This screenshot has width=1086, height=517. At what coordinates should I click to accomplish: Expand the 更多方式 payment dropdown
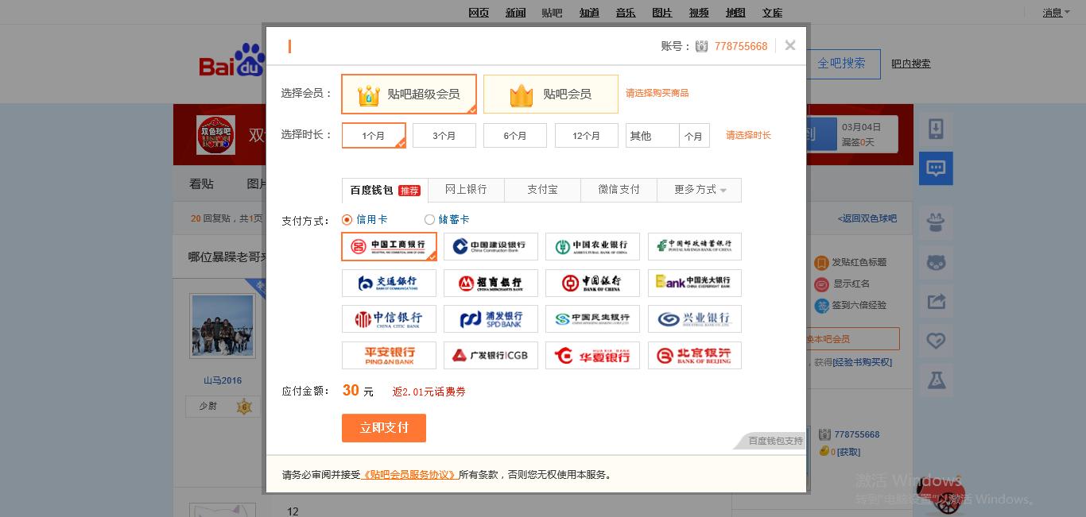[x=693, y=190]
